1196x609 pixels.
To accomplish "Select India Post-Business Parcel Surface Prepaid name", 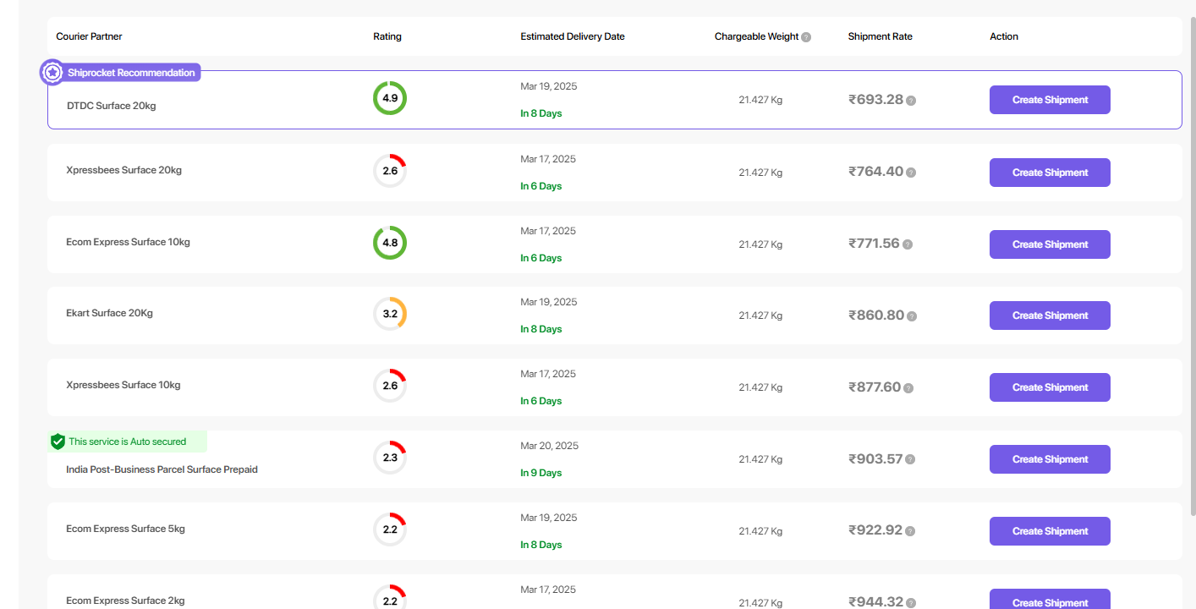I will click(x=162, y=469).
